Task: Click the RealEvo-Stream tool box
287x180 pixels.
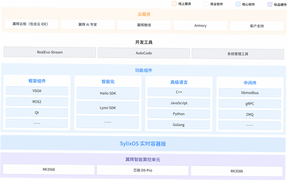Action: (x=50, y=52)
